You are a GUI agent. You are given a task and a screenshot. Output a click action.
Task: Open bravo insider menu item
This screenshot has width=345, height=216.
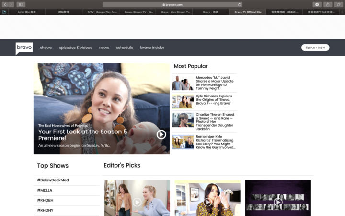(152, 48)
